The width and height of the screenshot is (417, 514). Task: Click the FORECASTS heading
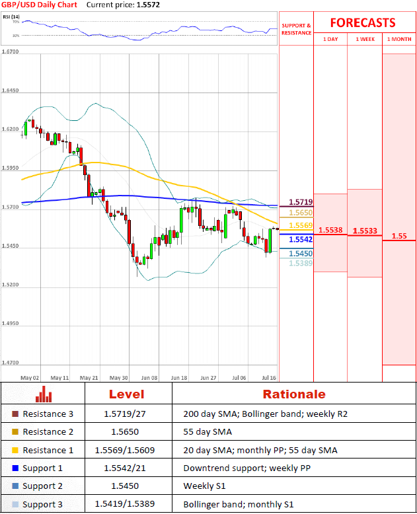pos(363,22)
